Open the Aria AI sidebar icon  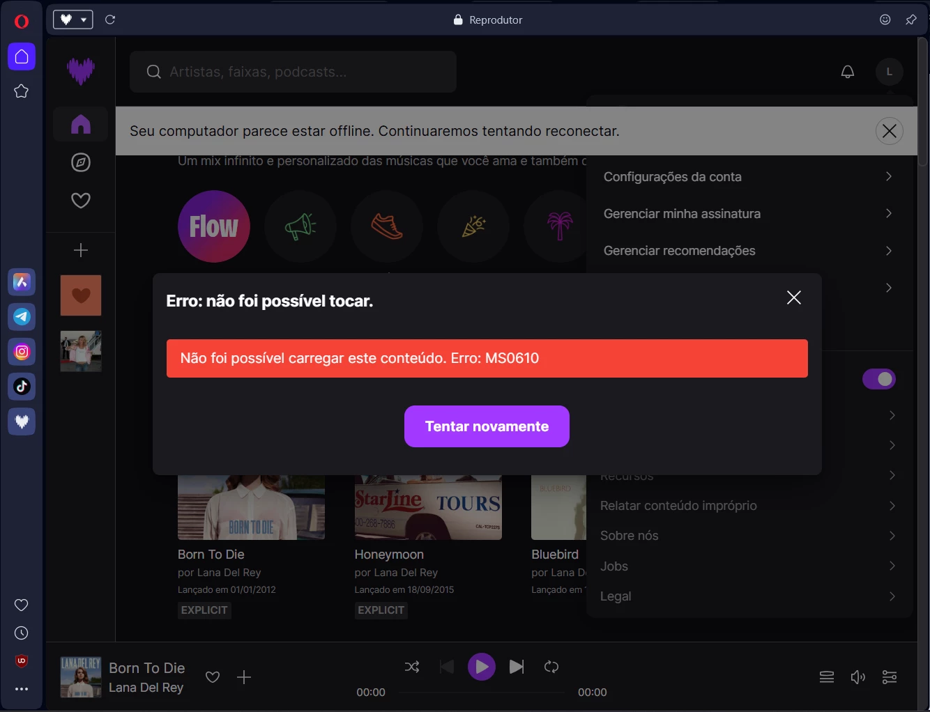(22, 282)
